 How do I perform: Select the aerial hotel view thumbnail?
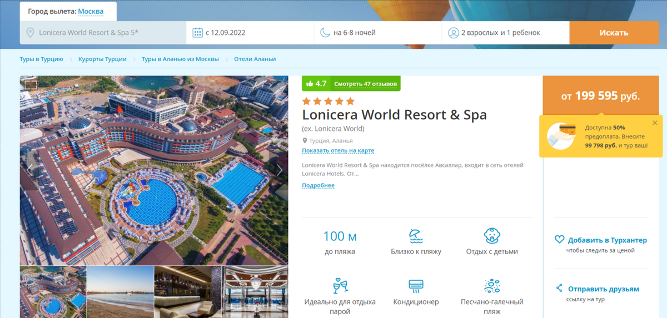53,292
